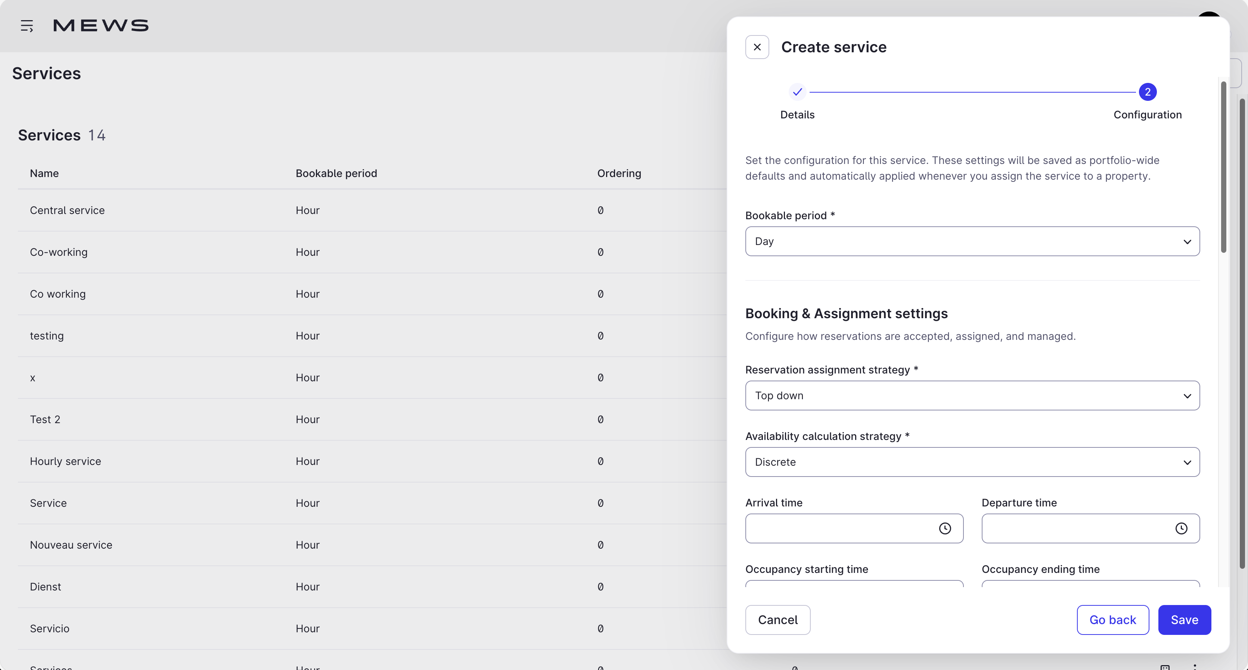Click the Configuration step number 2

[1147, 91]
